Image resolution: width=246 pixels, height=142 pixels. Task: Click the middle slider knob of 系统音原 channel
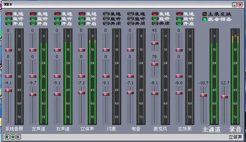(8, 76)
